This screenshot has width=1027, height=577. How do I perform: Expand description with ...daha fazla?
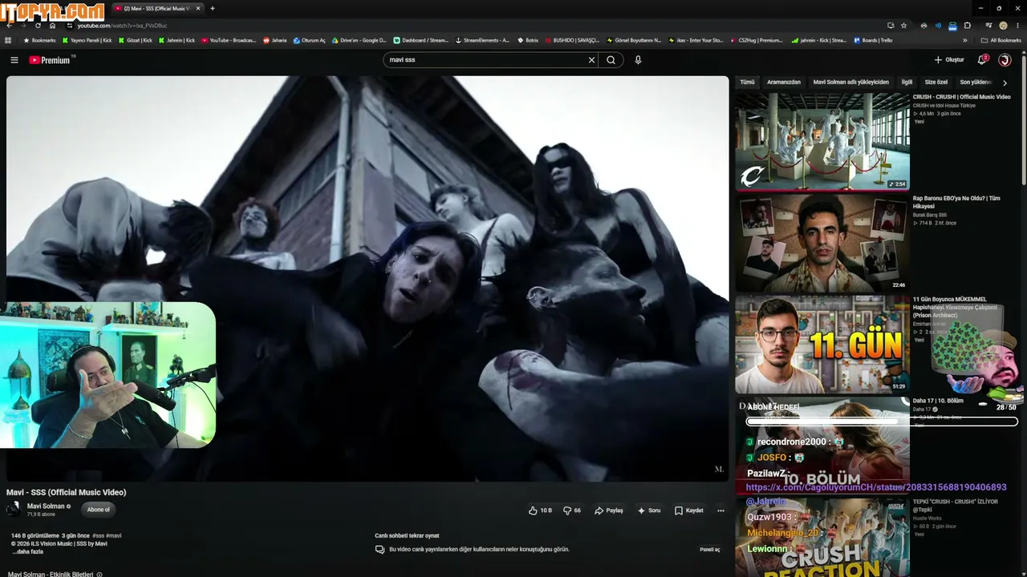(x=27, y=551)
